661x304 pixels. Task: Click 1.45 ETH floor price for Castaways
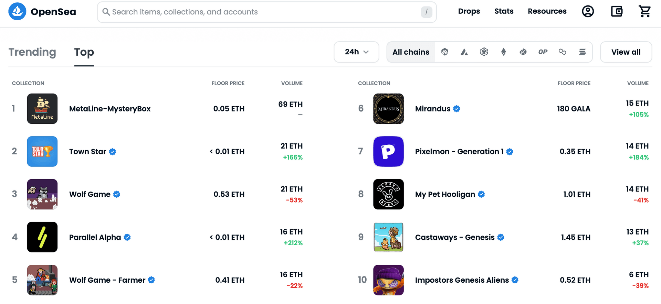tap(576, 237)
